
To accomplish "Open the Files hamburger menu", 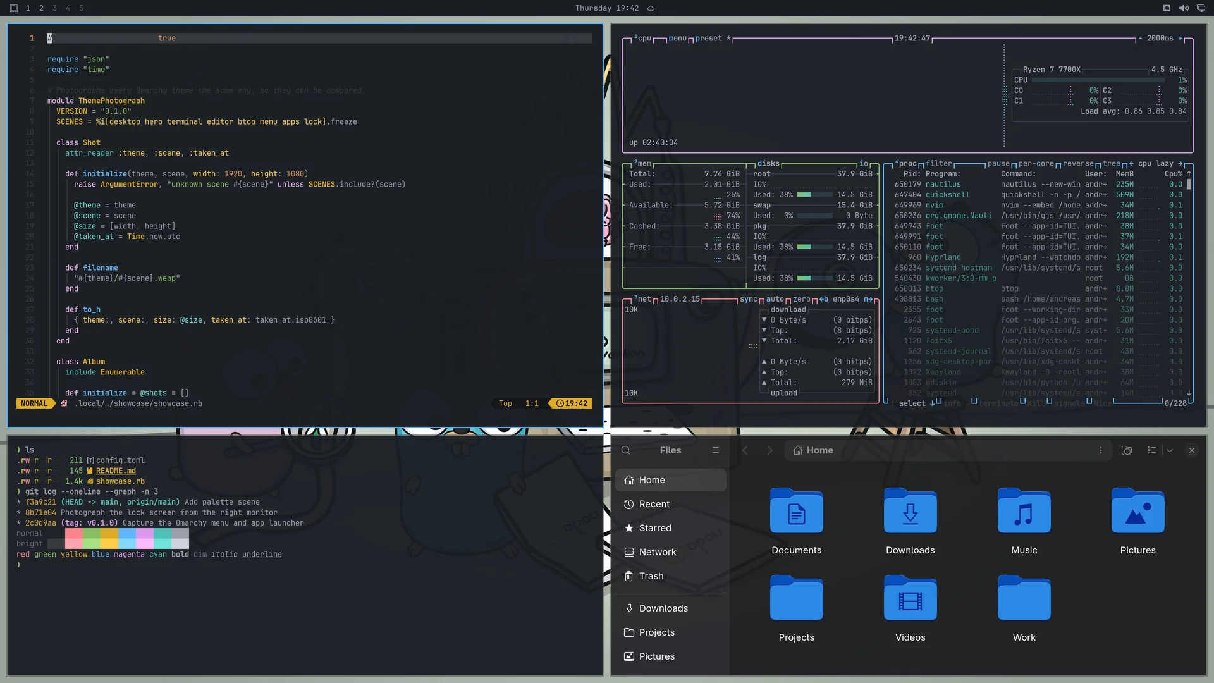I will [716, 450].
